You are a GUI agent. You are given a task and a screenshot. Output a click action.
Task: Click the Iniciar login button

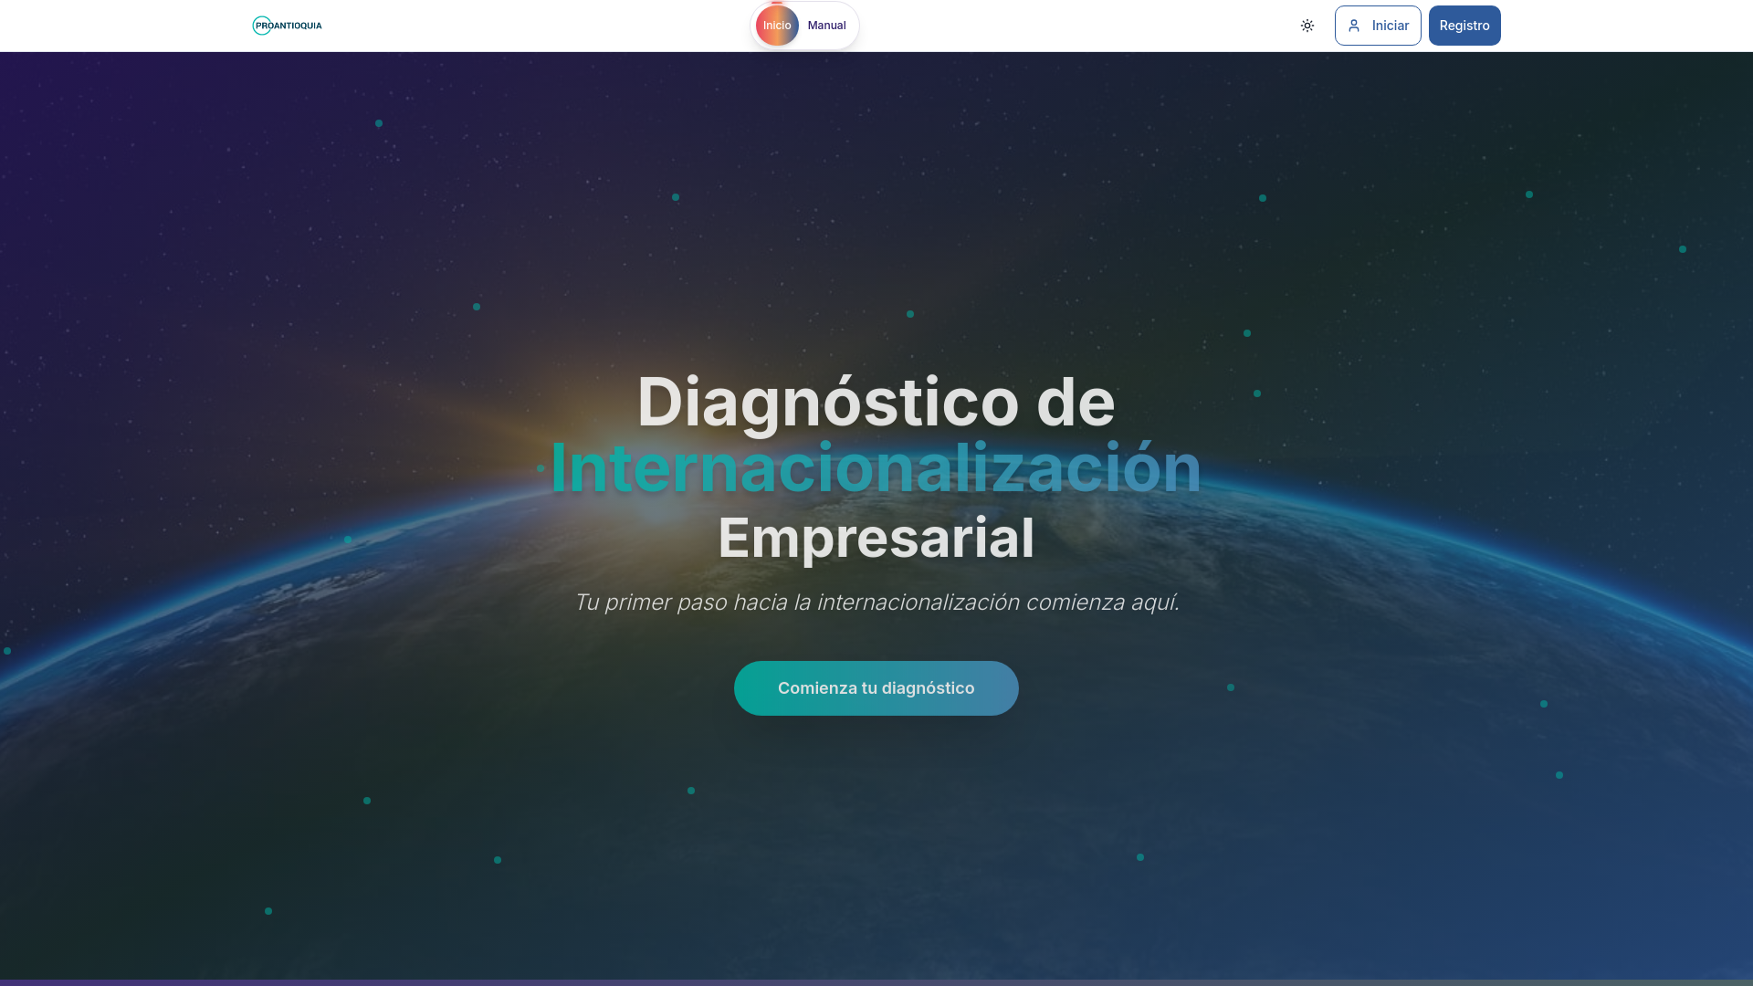[x=1378, y=26]
